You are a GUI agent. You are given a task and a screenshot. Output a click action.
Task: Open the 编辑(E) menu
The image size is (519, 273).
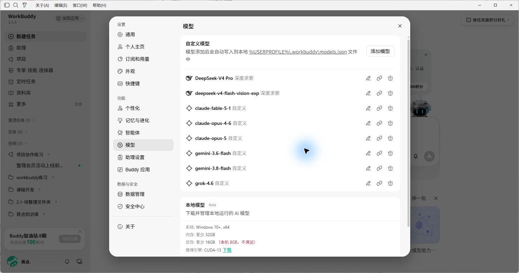(x=61, y=5)
